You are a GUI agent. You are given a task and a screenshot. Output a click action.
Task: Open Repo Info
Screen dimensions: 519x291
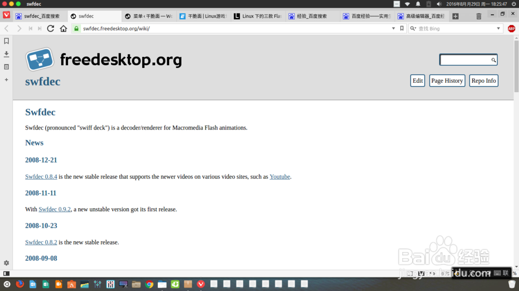pos(484,81)
